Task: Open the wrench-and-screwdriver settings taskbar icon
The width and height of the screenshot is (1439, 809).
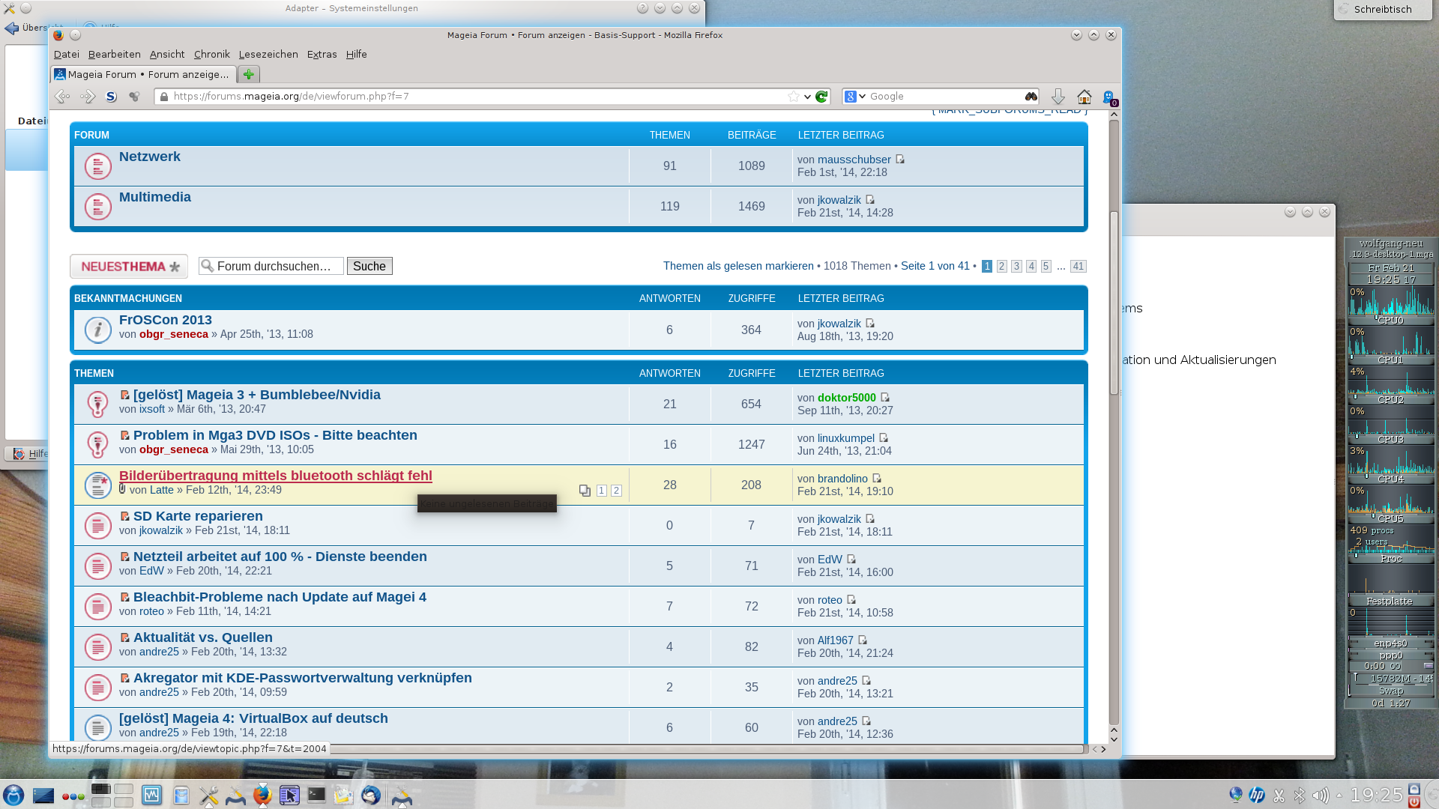Action: (x=209, y=795)
